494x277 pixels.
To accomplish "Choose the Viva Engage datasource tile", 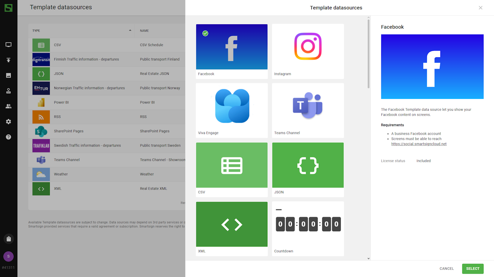I will click(232, 110).
